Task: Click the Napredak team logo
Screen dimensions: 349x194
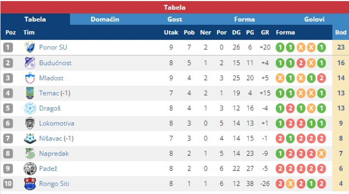Action: coord(30,154)
